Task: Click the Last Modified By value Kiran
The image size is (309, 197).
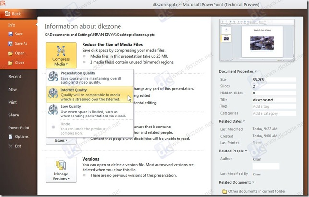Action: point(257,174)
